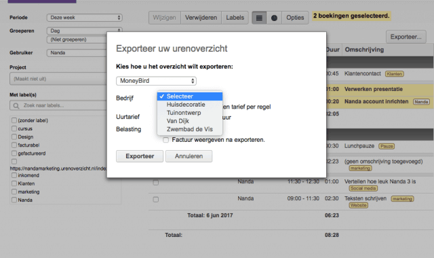Tick the checkbox for the 11:30 - 12:30 booking
The height and width of the screenshot is (258, 434).
156,183
